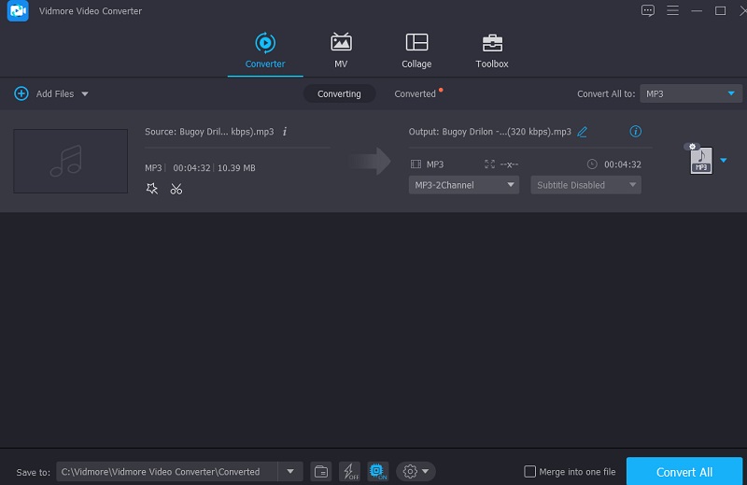Enable Merge into one file checkbox
Image resolution: width=747 pixels, height=485 pixels.
(530, 472)
